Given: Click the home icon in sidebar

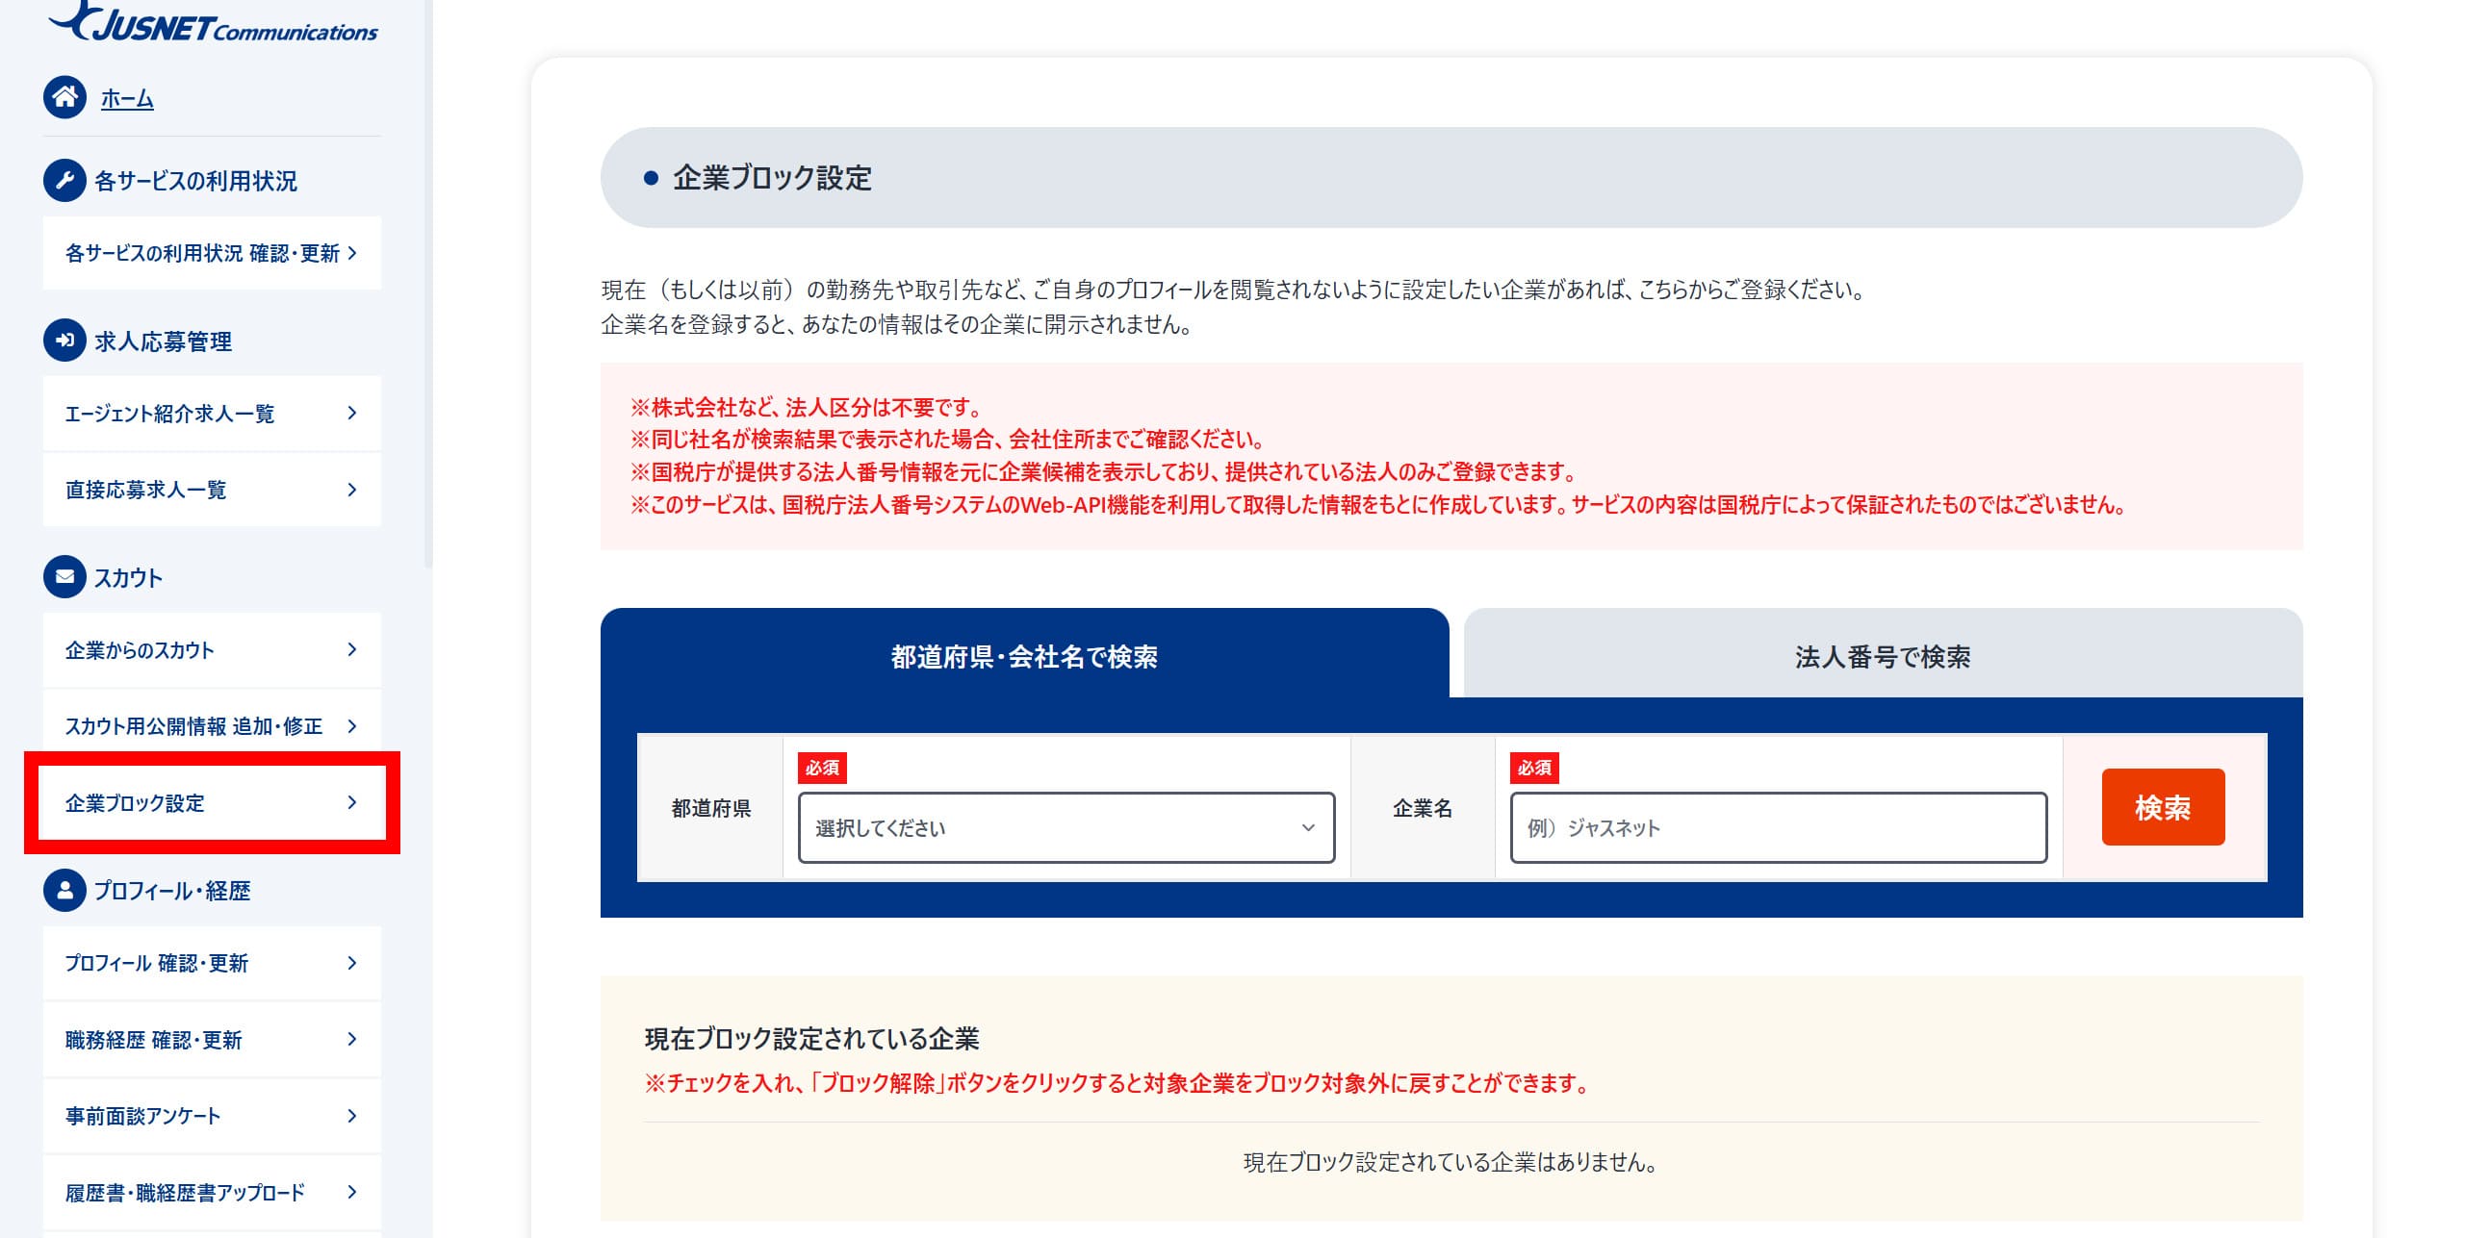Looking at the screenshot, I should (64, 97).
